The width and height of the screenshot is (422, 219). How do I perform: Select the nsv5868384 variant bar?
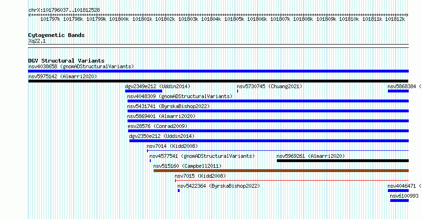point(398,91)
